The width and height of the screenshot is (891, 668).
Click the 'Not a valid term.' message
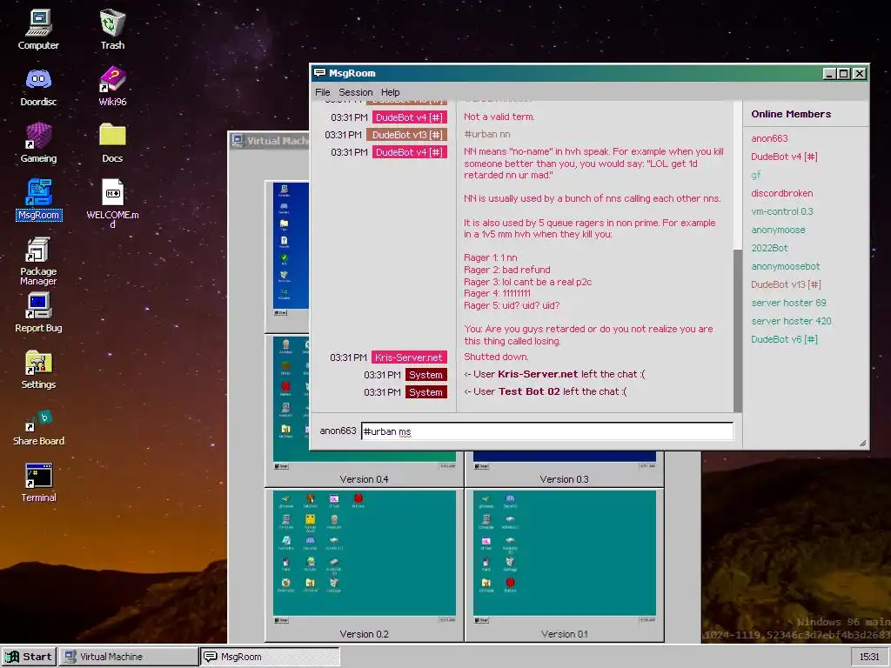point(499,117)
